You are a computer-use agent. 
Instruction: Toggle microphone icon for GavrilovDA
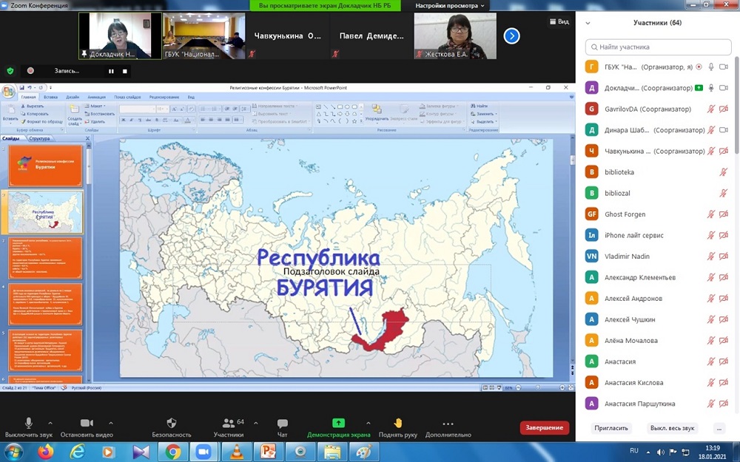(710, 109)
